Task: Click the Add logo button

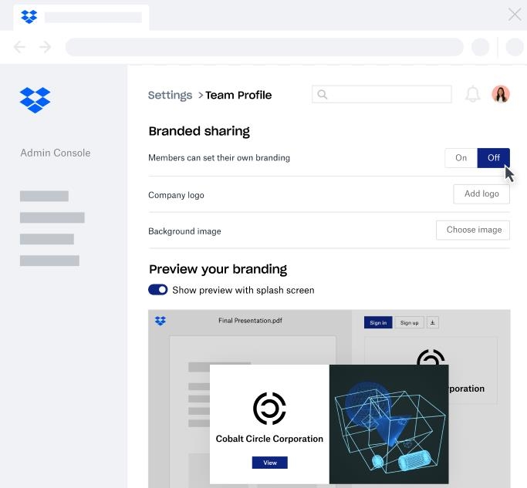Action: 481,194
